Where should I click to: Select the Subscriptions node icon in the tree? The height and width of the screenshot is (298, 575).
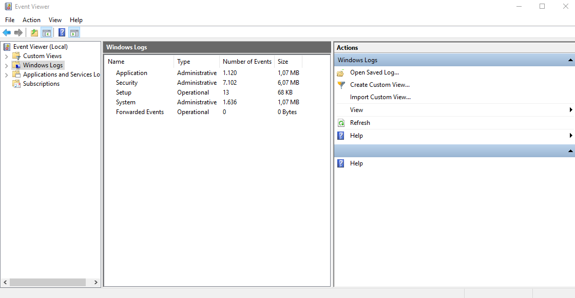point(16,84)
